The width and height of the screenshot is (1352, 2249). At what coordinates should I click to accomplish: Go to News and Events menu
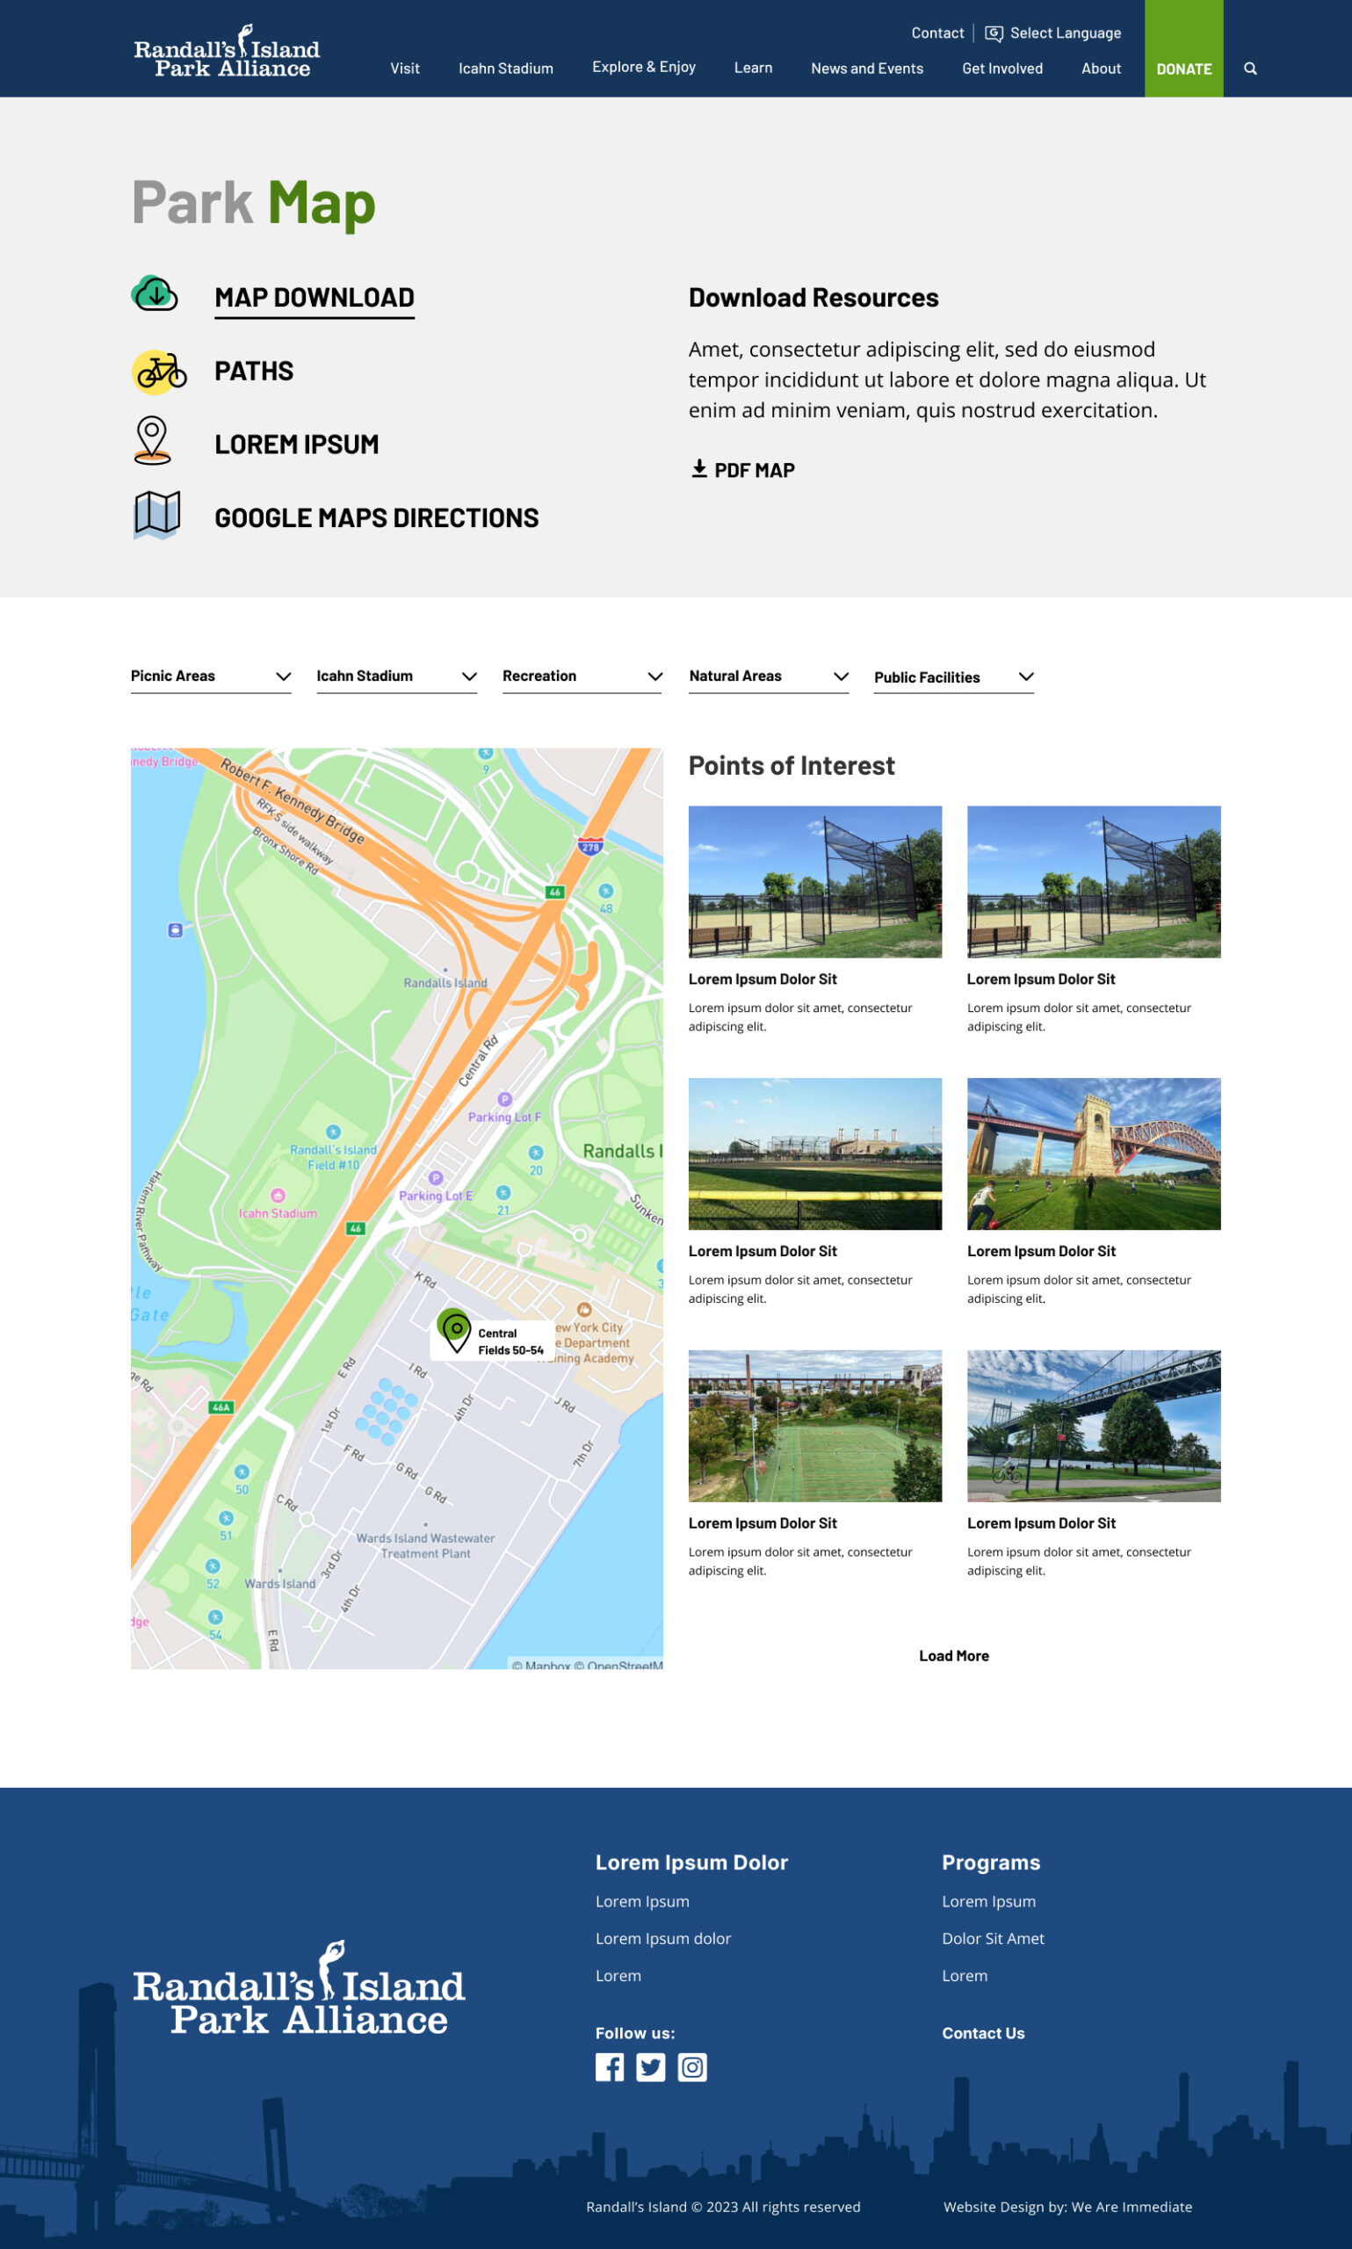click(866, 69)
